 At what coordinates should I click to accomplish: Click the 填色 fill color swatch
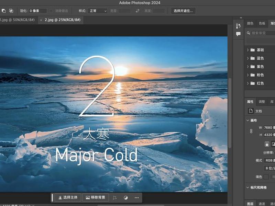tap(266, 177)
